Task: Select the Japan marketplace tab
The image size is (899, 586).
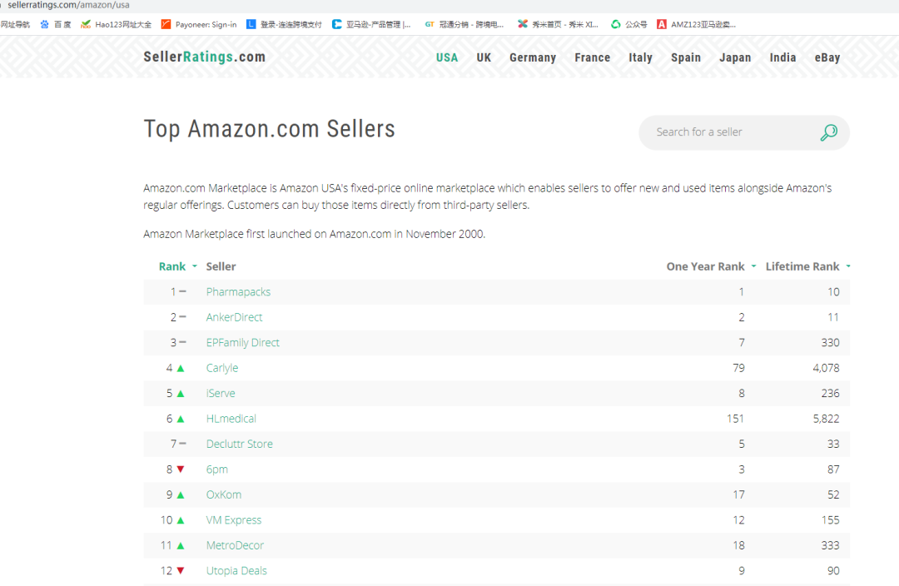Action: pos(735,57)
